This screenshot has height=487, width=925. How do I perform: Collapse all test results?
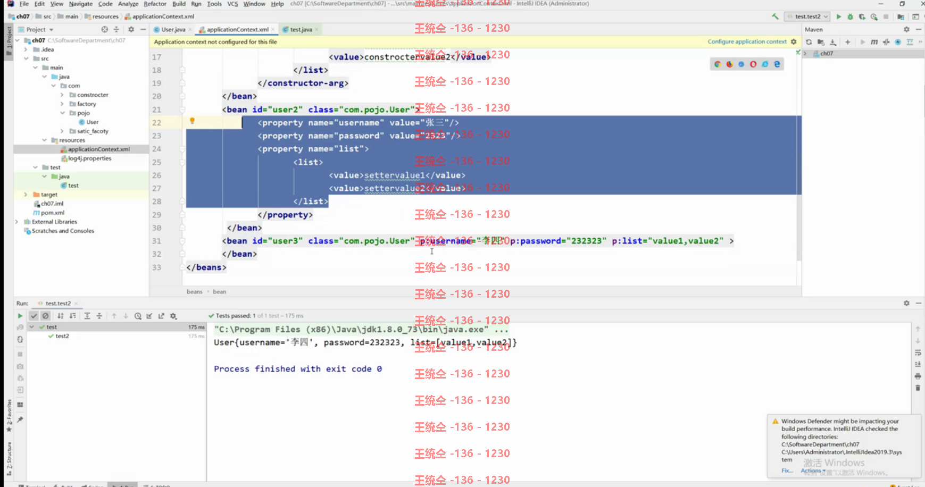[99, 316]
